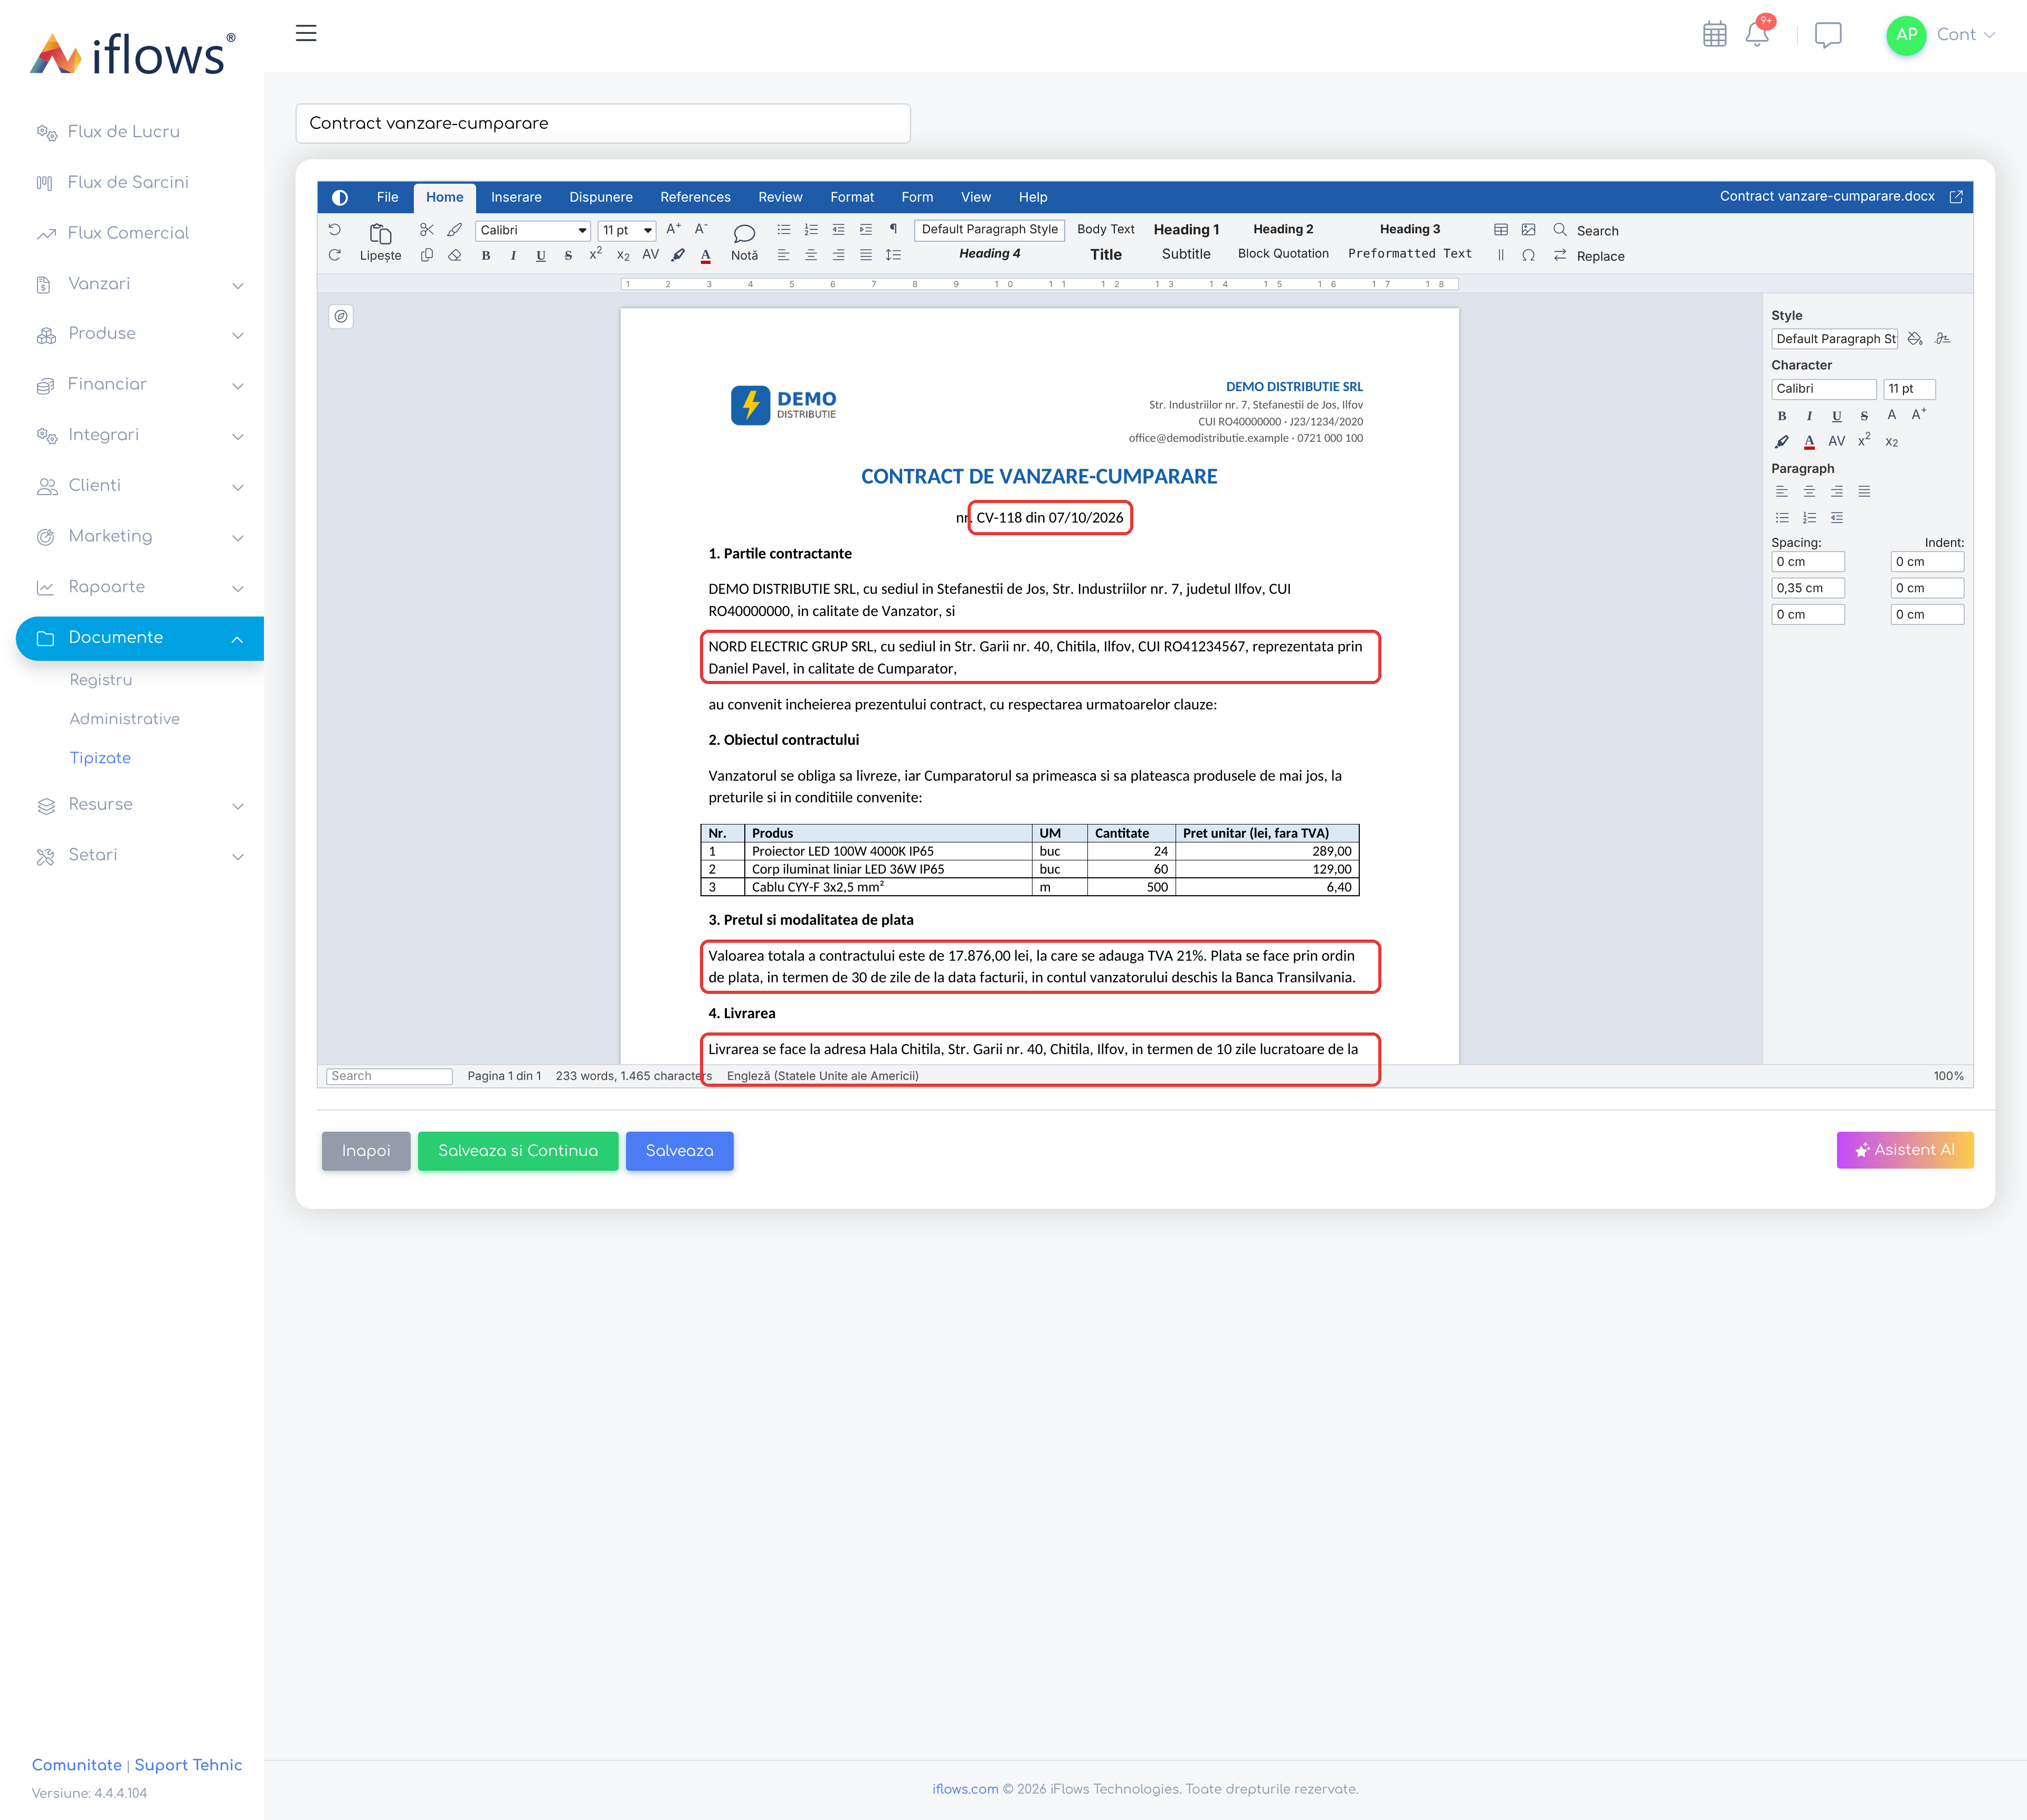2027x1820 pixels.
Task: Click the red font color icon in ribbon
Action: [706, 256]
